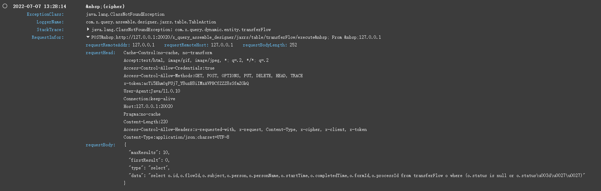Click the requestRemoteAddr label

(108, 45)
